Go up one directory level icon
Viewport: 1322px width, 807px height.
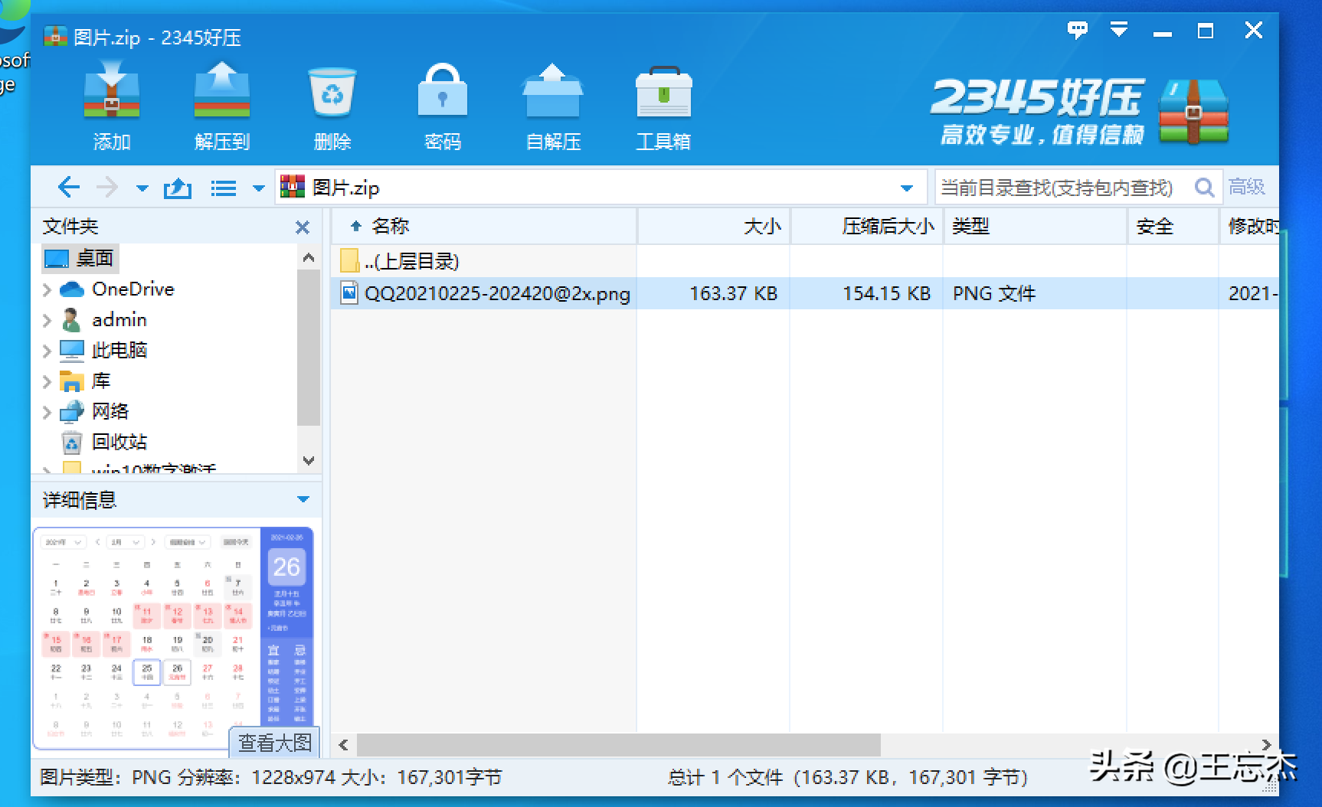(x=178, y=188)
